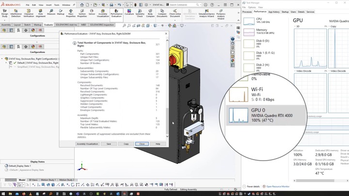
Task: Expand the Default configuration tree item
Action: click(x=6, y=63)
